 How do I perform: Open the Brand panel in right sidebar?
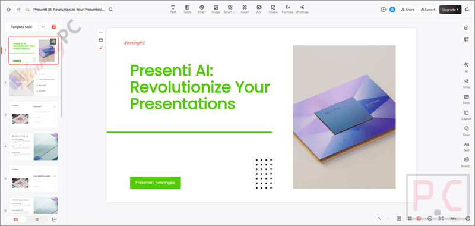tap(466, 162)
